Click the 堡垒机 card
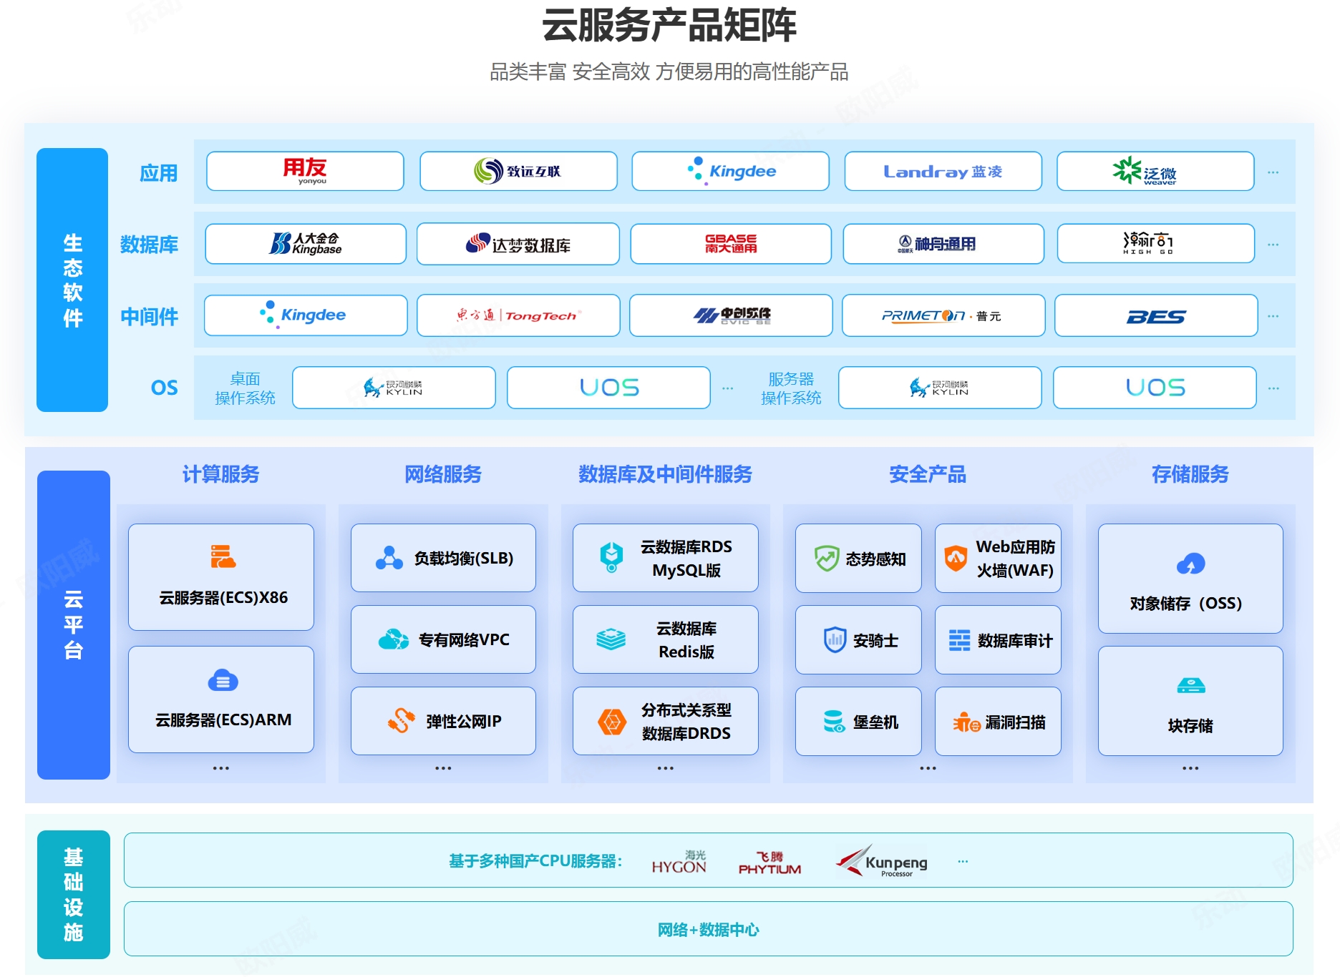1340x977 pixels. coord(858,722)
